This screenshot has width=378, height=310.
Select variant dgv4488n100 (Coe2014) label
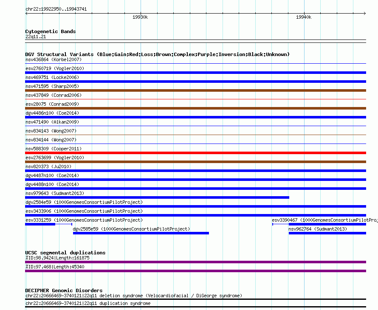(x=52, y=184)
